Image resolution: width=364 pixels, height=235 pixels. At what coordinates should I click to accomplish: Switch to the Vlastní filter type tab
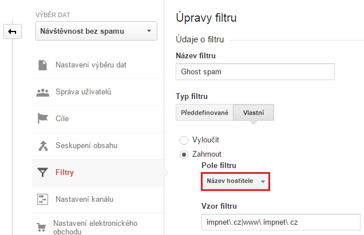tap(254, 113)
